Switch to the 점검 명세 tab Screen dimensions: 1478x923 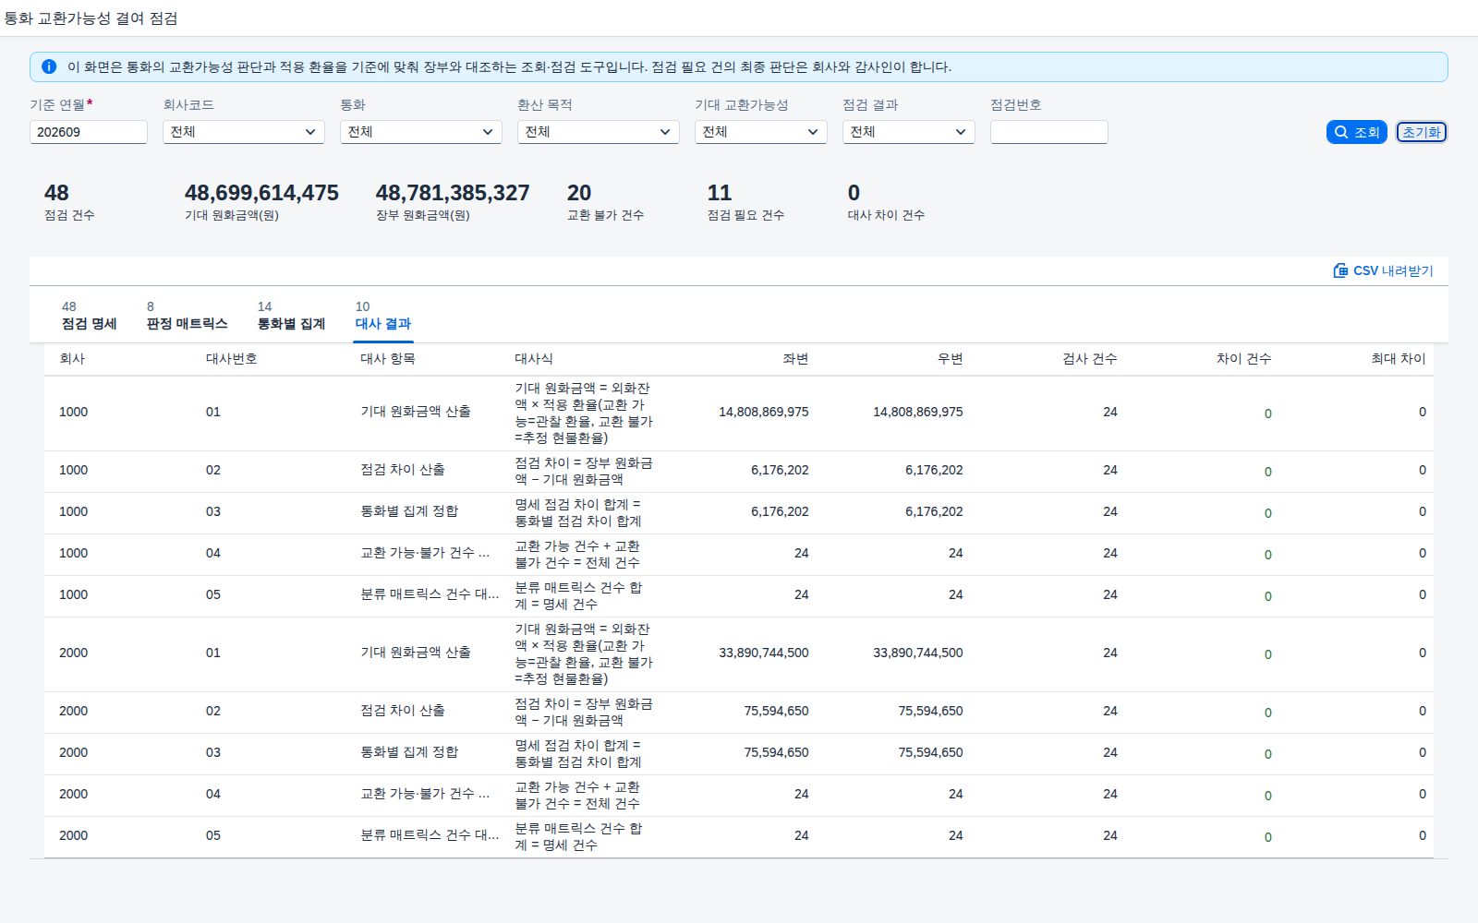pyautogui.click(x=89, y=316)
